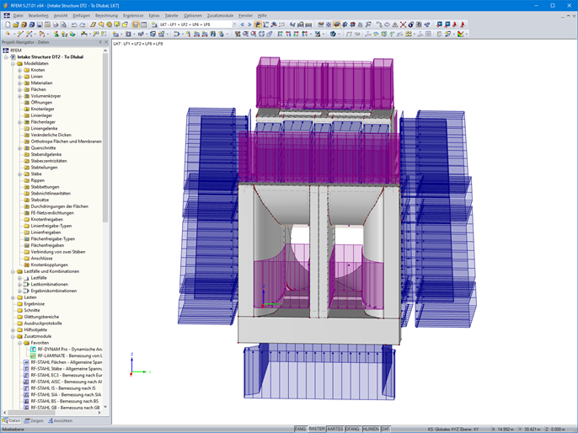Expand the Volumenkörper tree node
Viewport: 578px width, 433px height.
20,96
